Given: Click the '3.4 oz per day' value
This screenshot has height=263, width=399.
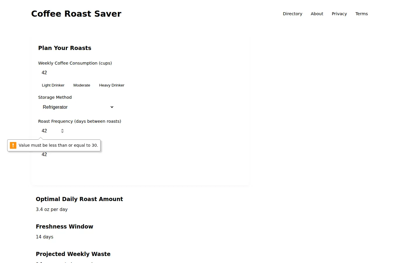Looking at the screenshot, I should pyautogui.click(x=52, y=210).
